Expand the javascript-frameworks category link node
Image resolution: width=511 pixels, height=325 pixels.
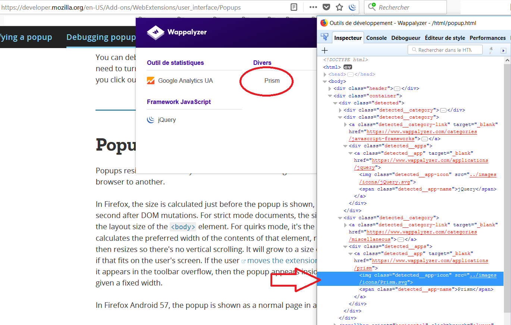click(x=345, y=124)
